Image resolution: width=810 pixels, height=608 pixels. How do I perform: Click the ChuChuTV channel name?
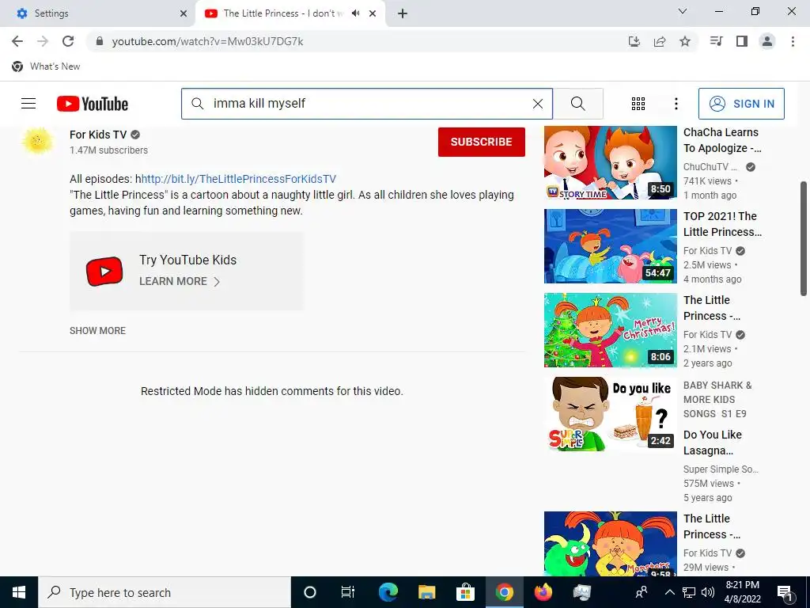tap(710, 166)
